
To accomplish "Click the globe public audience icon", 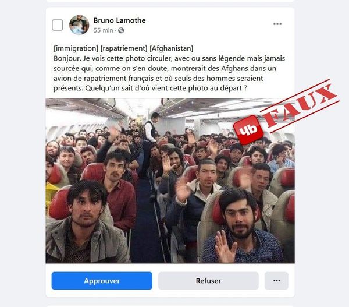I will [x=121, y=30].
